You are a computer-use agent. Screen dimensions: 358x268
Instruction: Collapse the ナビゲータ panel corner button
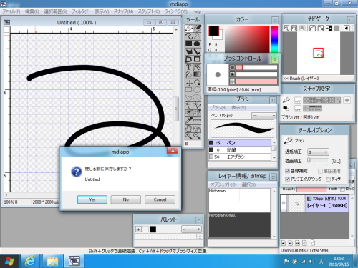coord(351,20)
